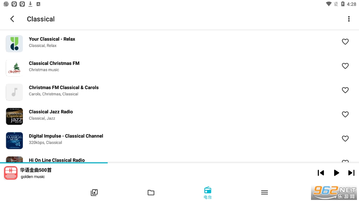The height and width of the screenshot is (202, 359).
Task: Skip to next track
Action: click(x=351, y=173)
